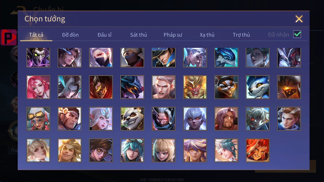Screen dimensions: 324x182
Task: Switch to the Trợ thủ tab
Action: 241,35
